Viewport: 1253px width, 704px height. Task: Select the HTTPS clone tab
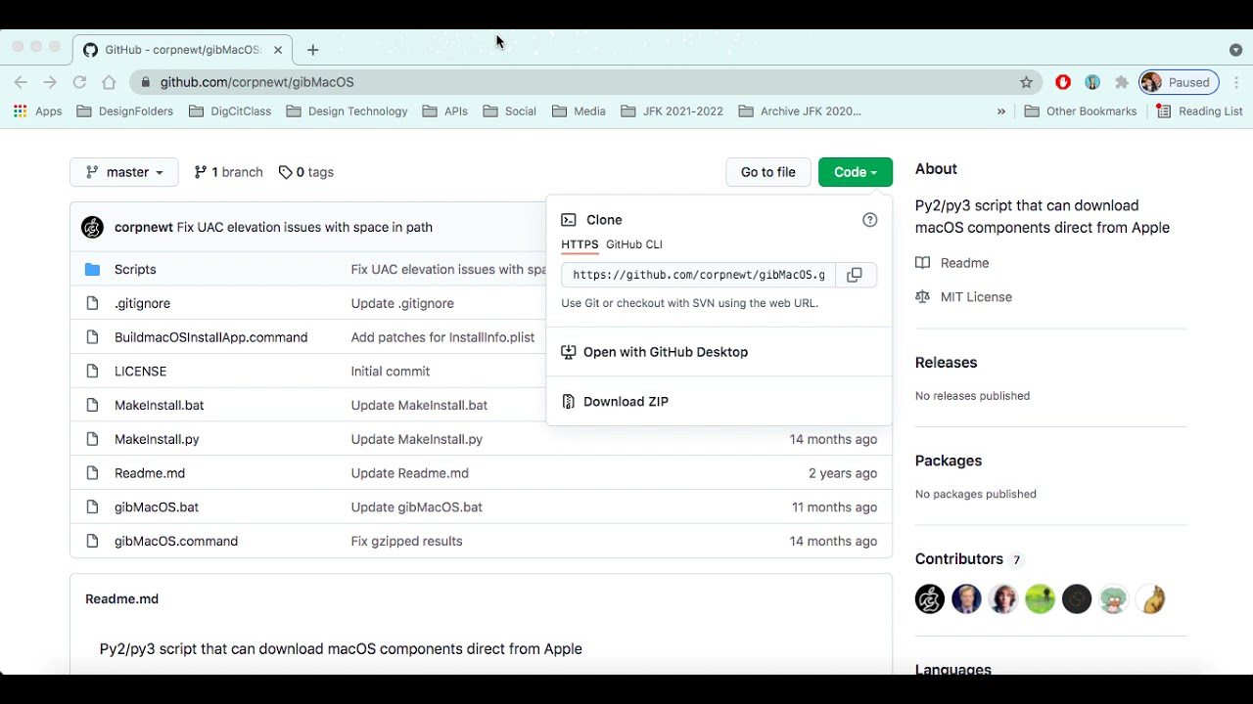pos(580,244)
